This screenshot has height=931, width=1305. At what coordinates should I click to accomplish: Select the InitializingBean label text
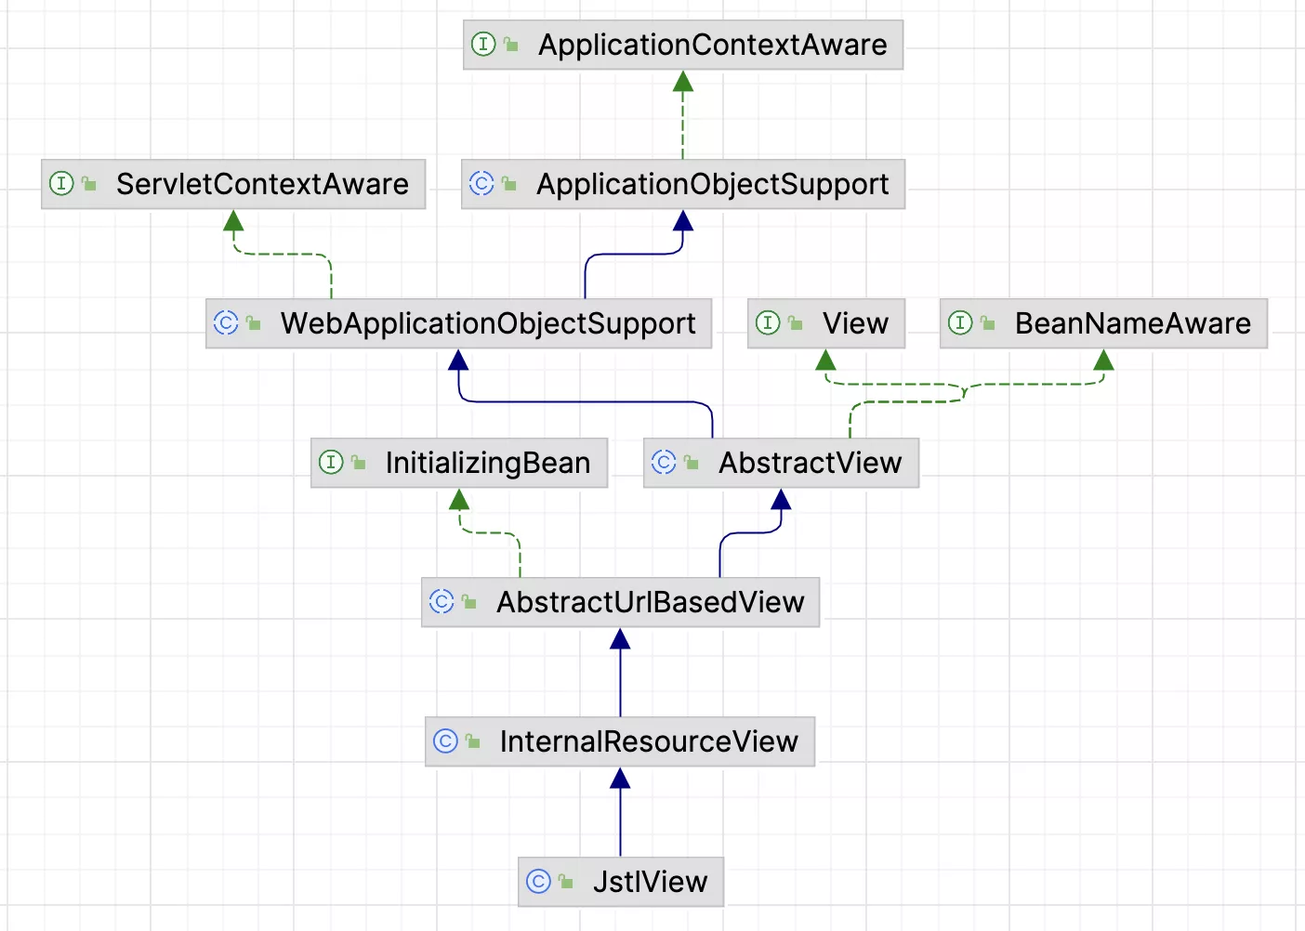click(x=488, y=463)
